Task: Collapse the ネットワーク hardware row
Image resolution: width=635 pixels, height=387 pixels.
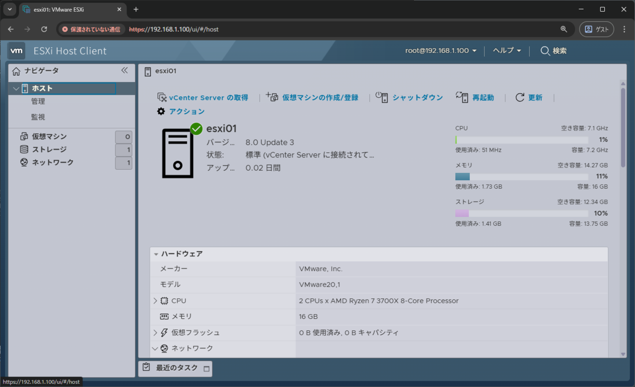Action: click(x=155, y=348)
